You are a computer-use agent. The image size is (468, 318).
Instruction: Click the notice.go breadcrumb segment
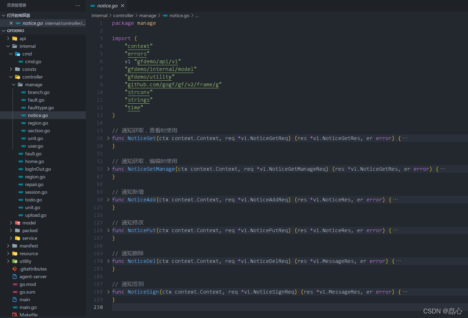179,15
